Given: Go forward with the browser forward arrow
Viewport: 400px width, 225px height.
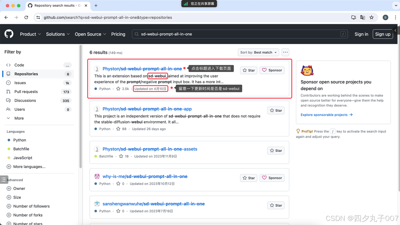Looking at the screenshot, I should tap(16, 17).
